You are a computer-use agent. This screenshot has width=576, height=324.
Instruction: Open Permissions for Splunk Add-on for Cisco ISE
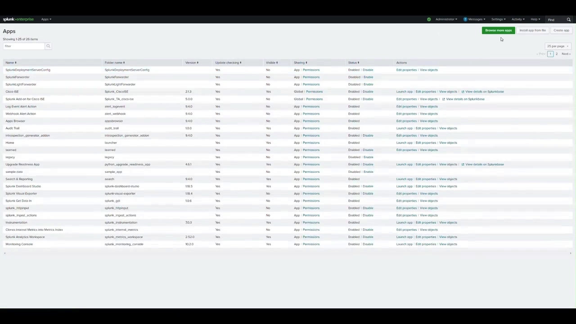tap(314, 99)
